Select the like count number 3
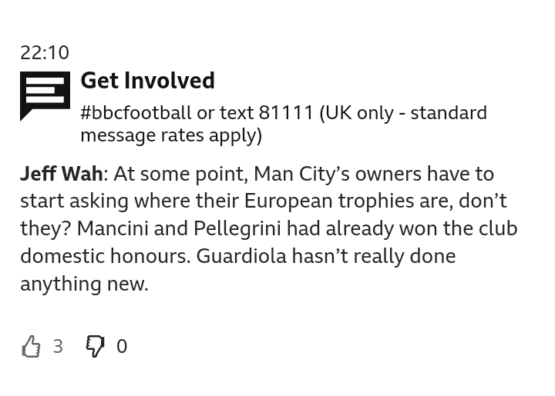 pos(58,346)
